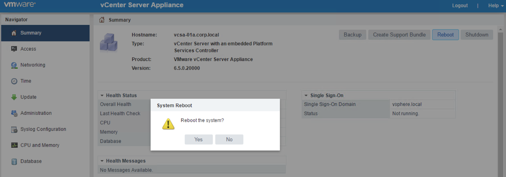This screenshot has width=506, height=177.
Task: Click the Summary house icon in navigator
Action: 14,33
